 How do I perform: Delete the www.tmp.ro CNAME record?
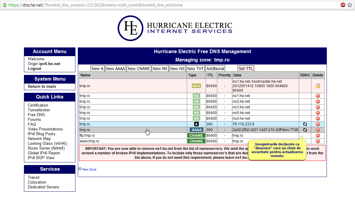318,141
